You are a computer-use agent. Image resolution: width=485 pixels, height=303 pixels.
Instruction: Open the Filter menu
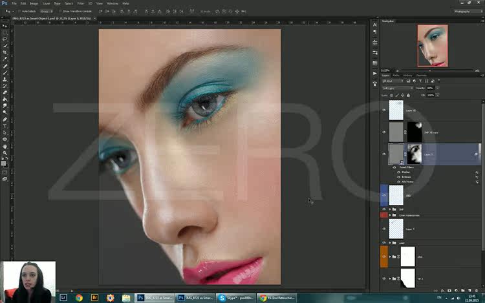(x=80, y=4)
